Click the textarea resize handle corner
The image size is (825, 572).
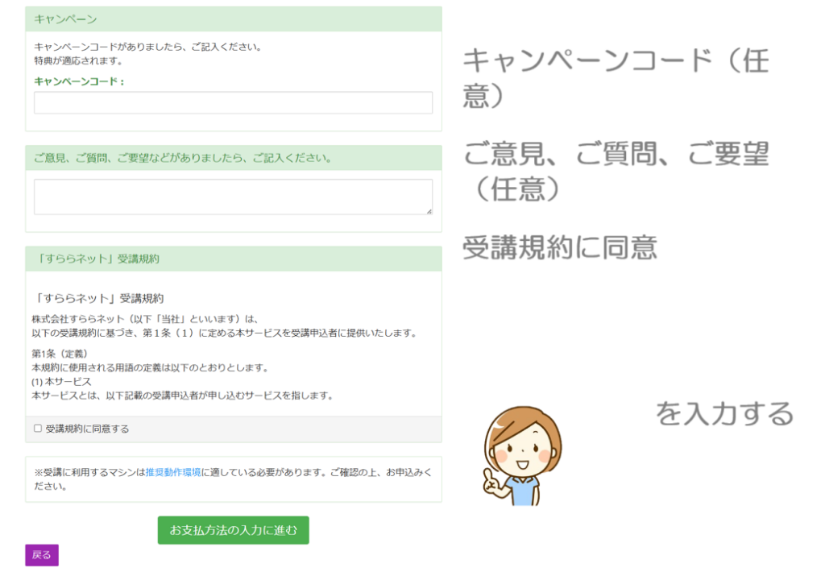[429, 211]
